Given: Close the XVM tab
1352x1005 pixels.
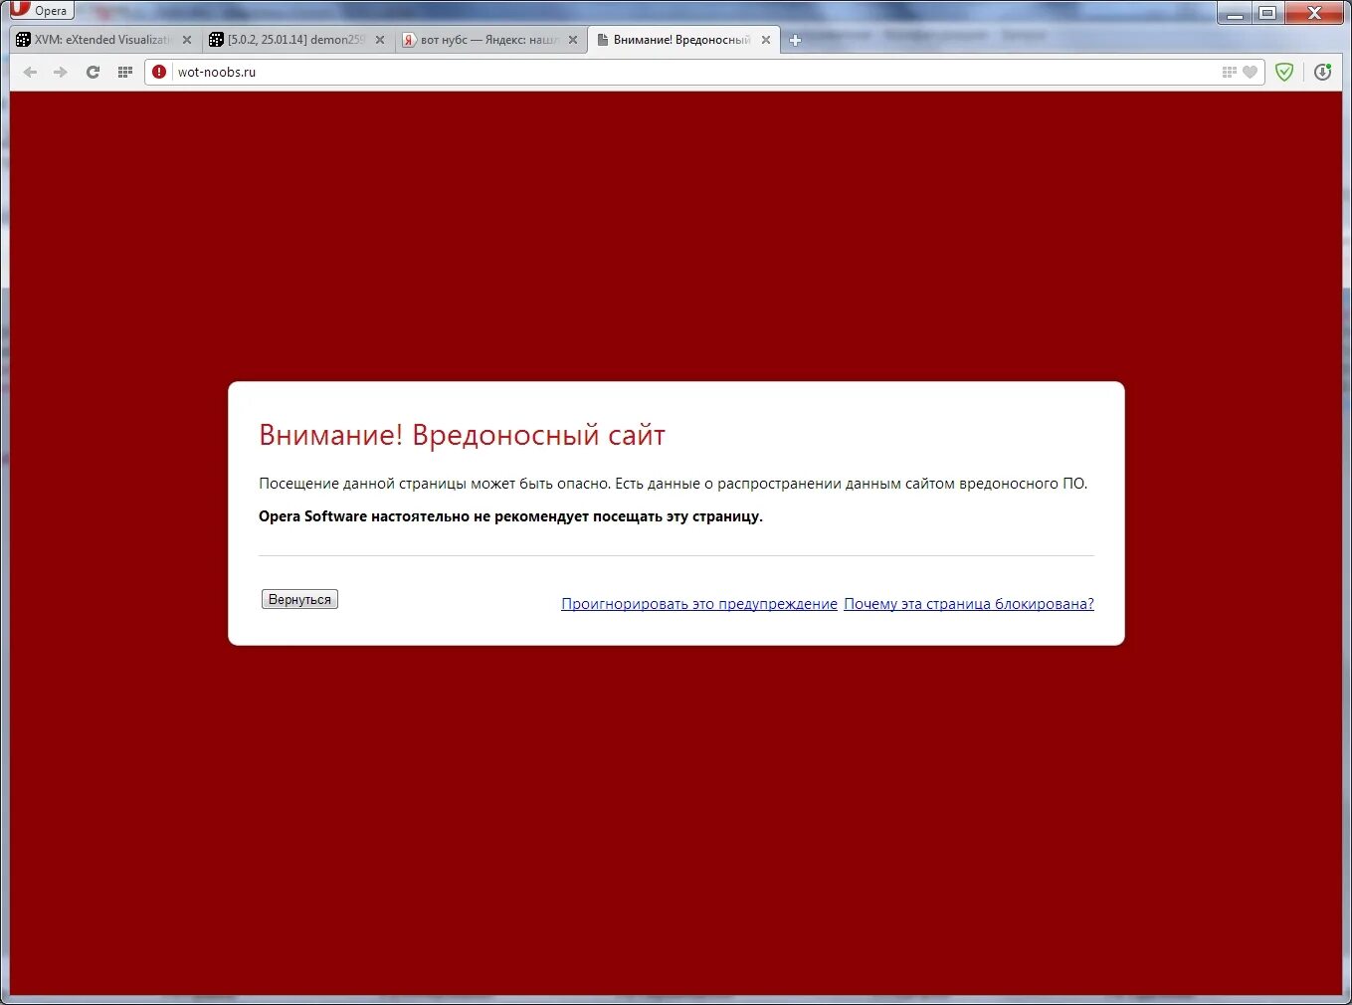Looking at the screenshot, I should [x=187, y=40].
